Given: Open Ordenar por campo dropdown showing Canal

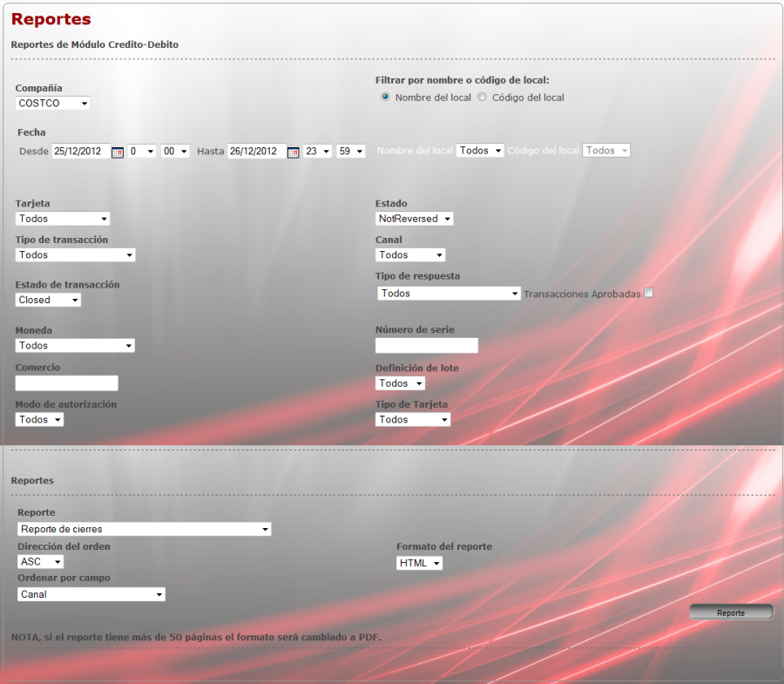Looking at the screenshot, I should pos(91,594).
